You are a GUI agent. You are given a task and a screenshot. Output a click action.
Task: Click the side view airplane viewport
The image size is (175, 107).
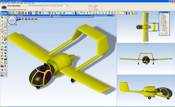click(x=146, y=91)
